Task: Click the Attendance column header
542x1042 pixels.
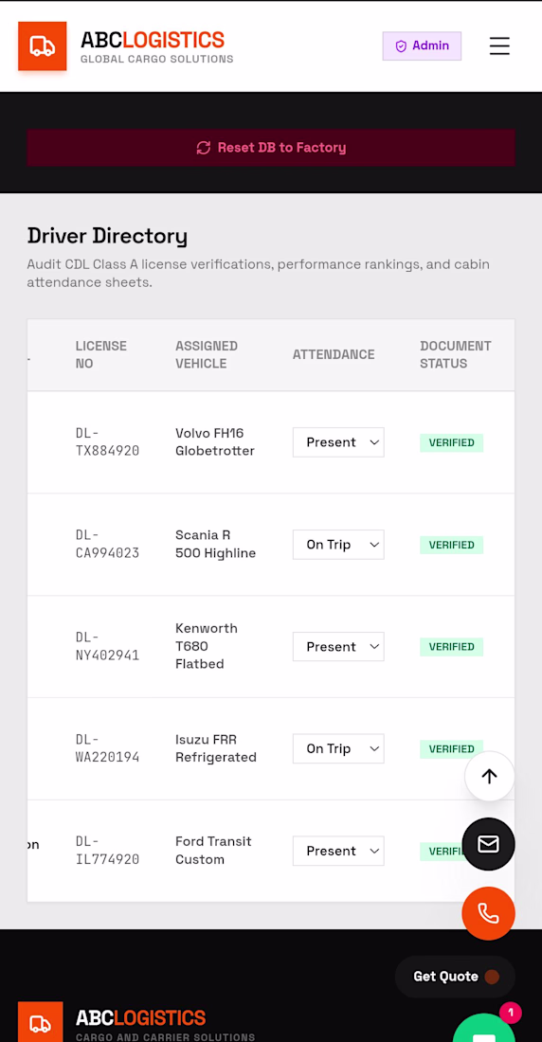Action: click(x=334, y=355)
